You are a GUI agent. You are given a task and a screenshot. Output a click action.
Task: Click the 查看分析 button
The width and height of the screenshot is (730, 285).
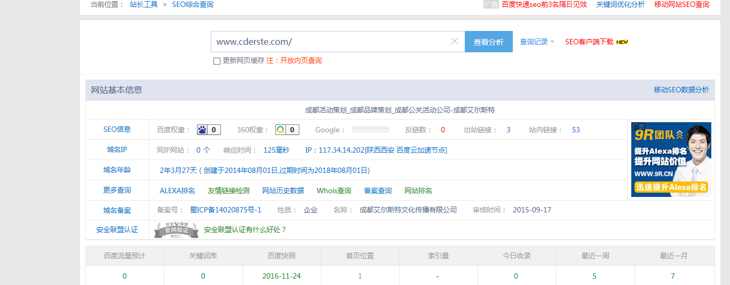pyautogui.click(x=488, y=42)
